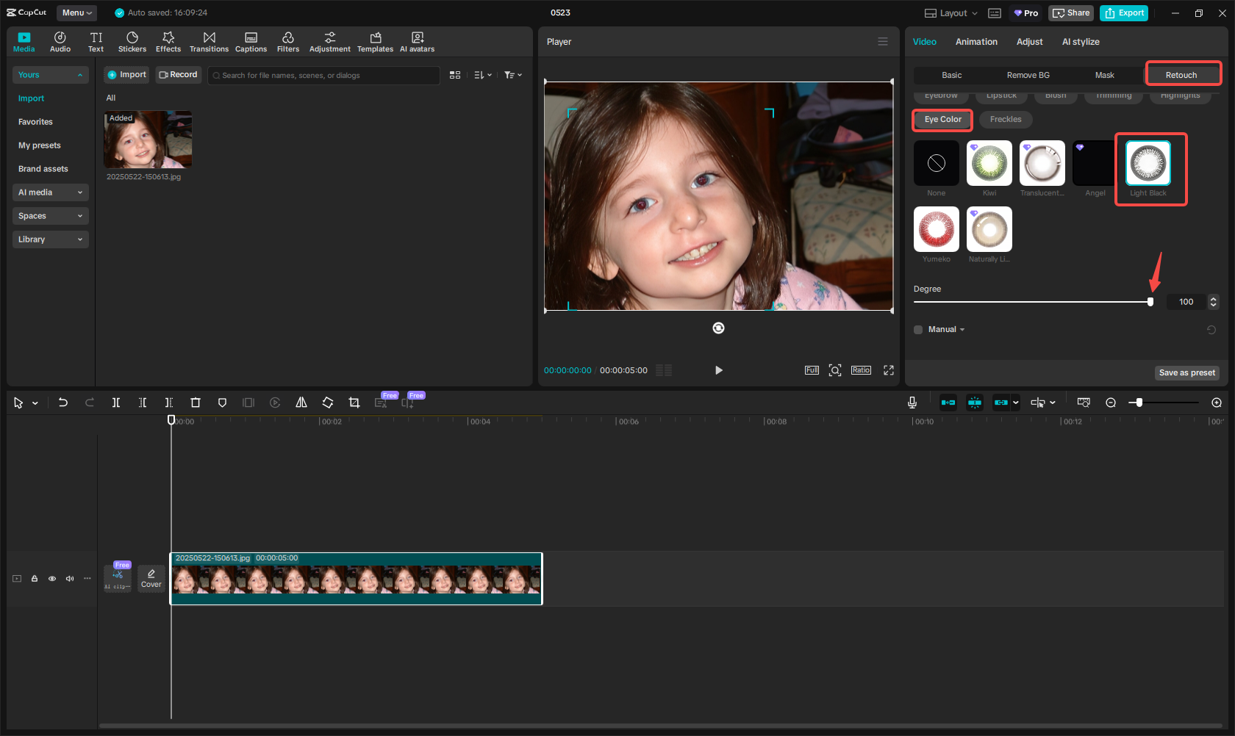Viewport: 1235px width, 736px height.
Task: Click the Export button
Action: [x=1124, y=13]
